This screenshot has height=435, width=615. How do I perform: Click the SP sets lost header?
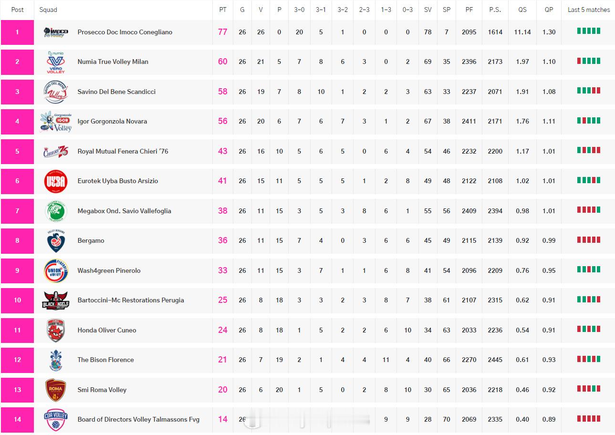coord(447,10)
